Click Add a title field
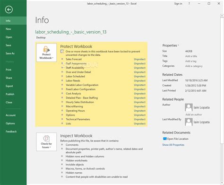This screenshot has height=185, width=224. click(191, 56)
